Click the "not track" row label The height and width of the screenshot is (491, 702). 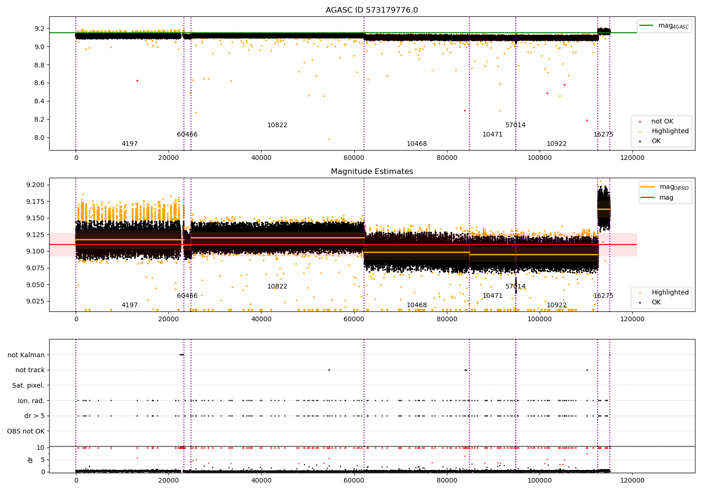[x=30, y=370]
